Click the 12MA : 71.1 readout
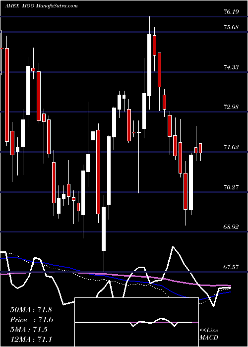Screen dimensions: 248x347 pos(31,339)
